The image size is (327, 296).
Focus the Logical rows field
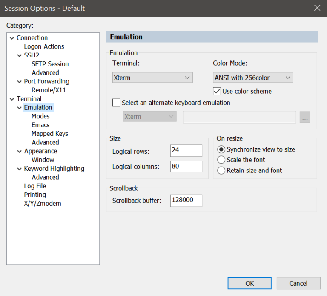(186, 151)
